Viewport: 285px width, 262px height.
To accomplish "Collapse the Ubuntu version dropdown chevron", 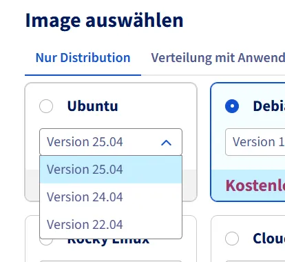I will click(167, 143).
